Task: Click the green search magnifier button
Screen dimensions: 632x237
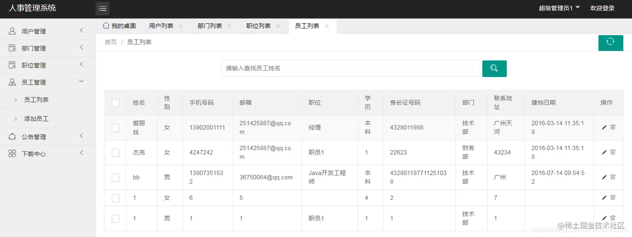Action: pos(494,69)
